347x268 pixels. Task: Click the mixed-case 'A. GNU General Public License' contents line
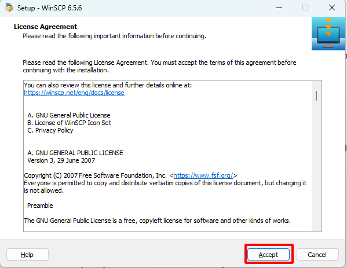click(x=69, y=115)
